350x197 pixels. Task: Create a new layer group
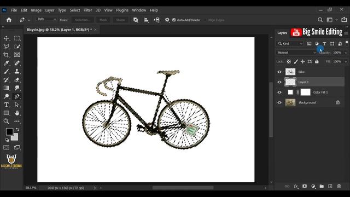click(x=322, y=186)
